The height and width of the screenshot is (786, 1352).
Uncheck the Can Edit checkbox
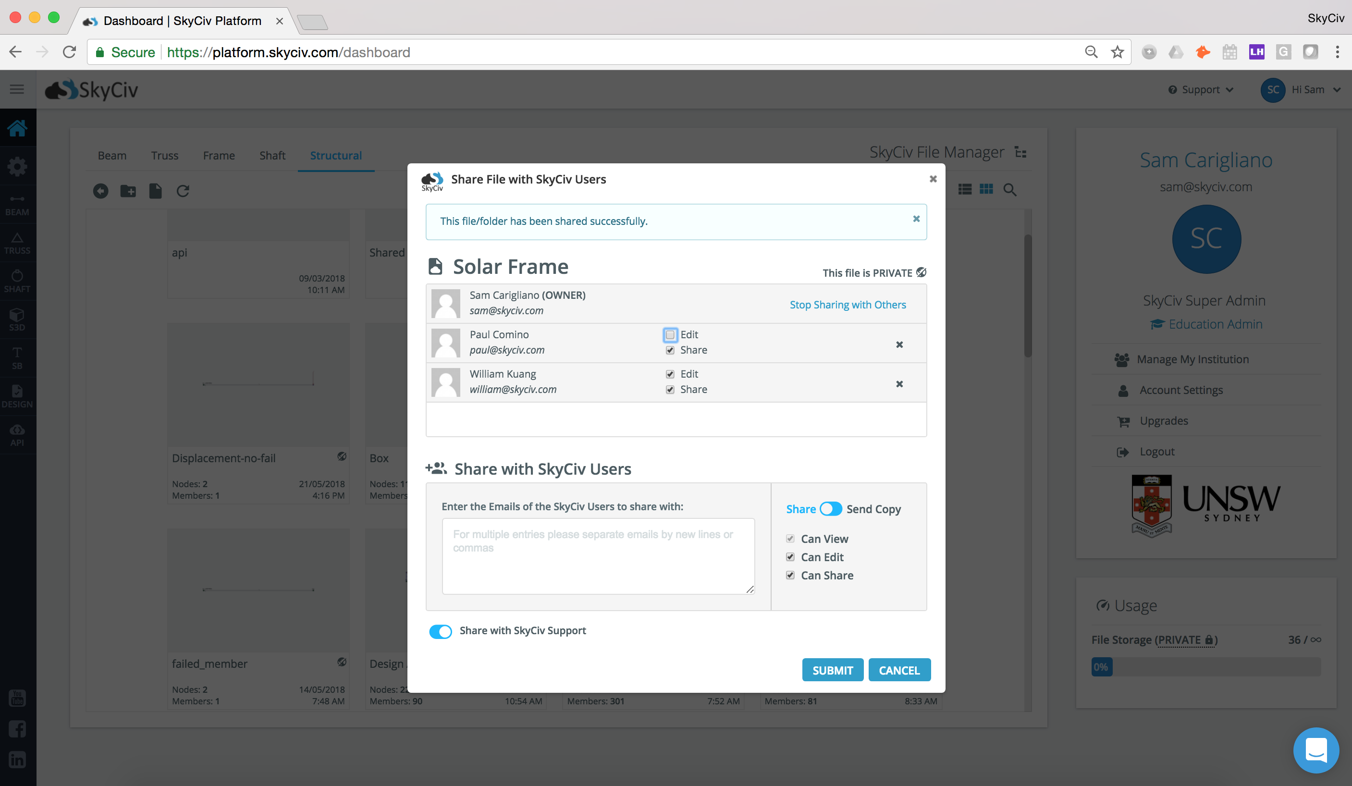pyautogui.click(x=790, y=557)
